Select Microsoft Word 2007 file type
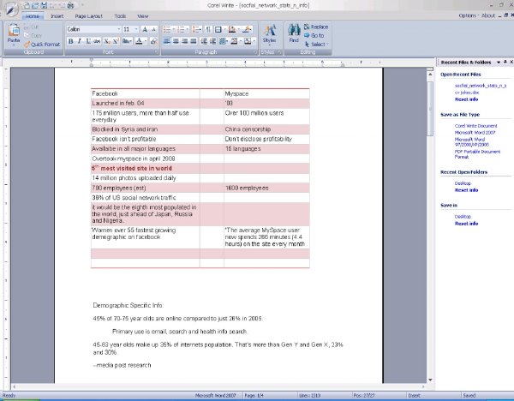Image resolution: width=514 pixels, height=401 pixels. 475,133
